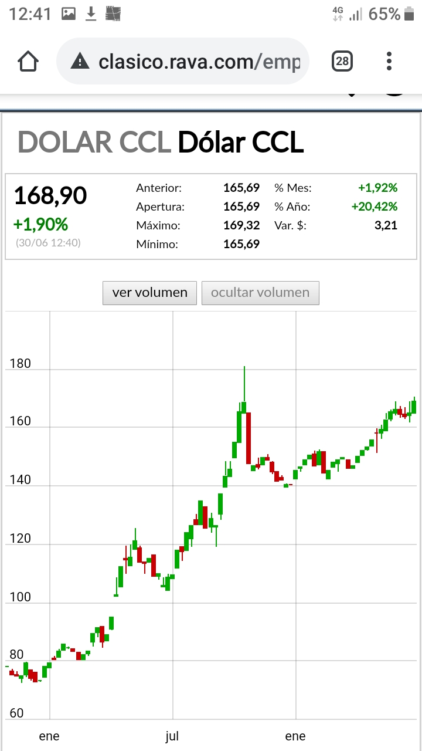Tap the +1,90% daily change value
The image size is (422, 751).
tap(40, 224)
